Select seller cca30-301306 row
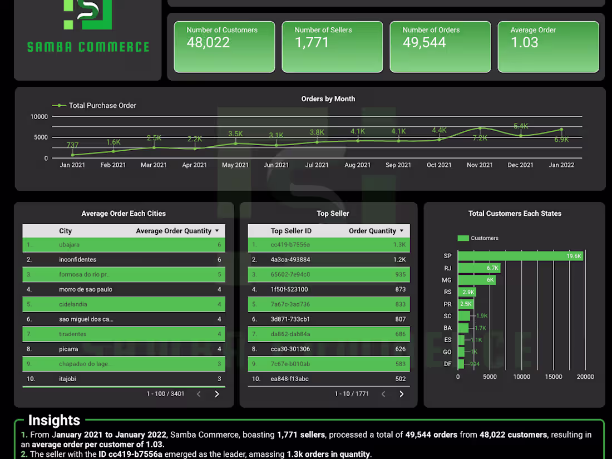The height and width of the screenshot is (459, 612). [329, 349]
